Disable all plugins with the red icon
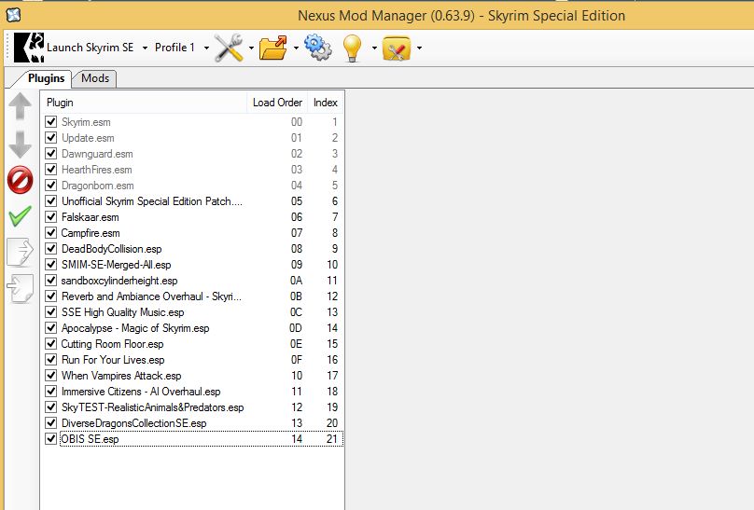 [21, 180]
